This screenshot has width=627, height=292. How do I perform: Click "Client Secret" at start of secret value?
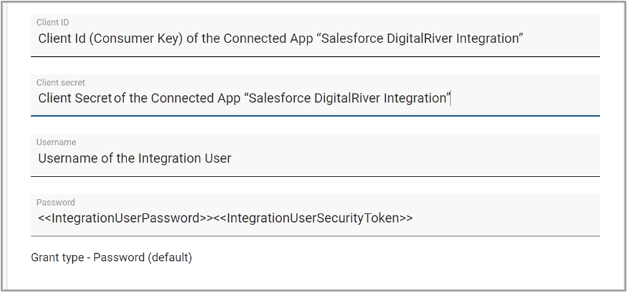click(75, 98)
